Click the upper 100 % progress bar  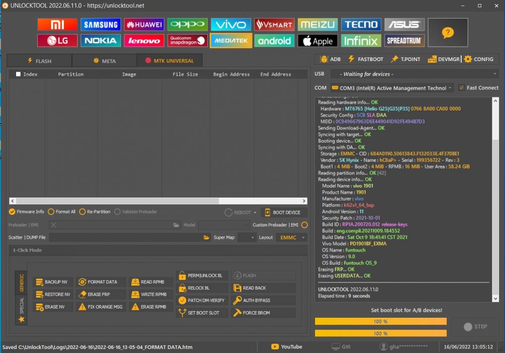click(x=381, y=321)
